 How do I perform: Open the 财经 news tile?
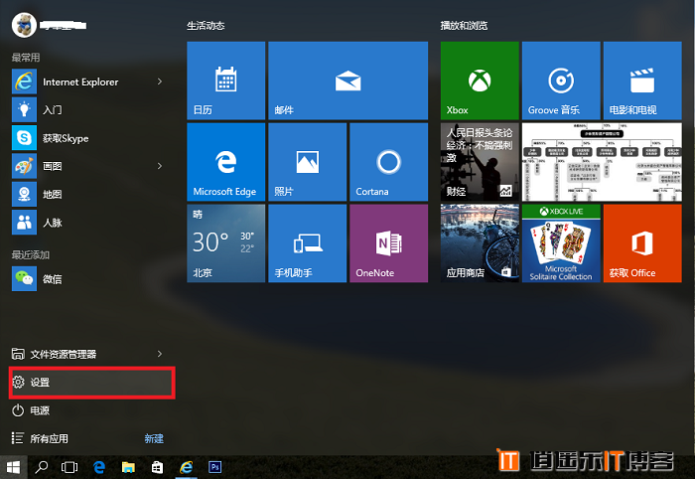(480, 162)
